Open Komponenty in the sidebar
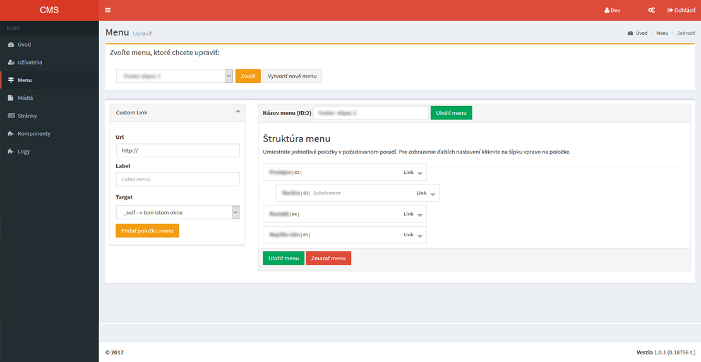This screenshot has height=362, width=701. [x=49, y=134]
